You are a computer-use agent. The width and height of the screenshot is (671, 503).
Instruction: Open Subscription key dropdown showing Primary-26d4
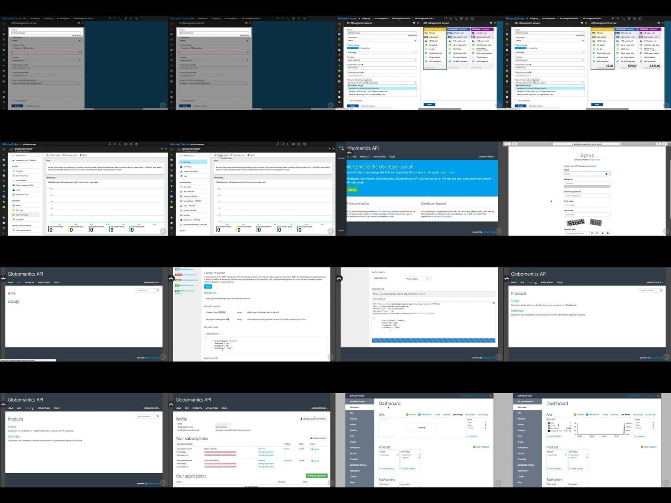tap(418, 279)
